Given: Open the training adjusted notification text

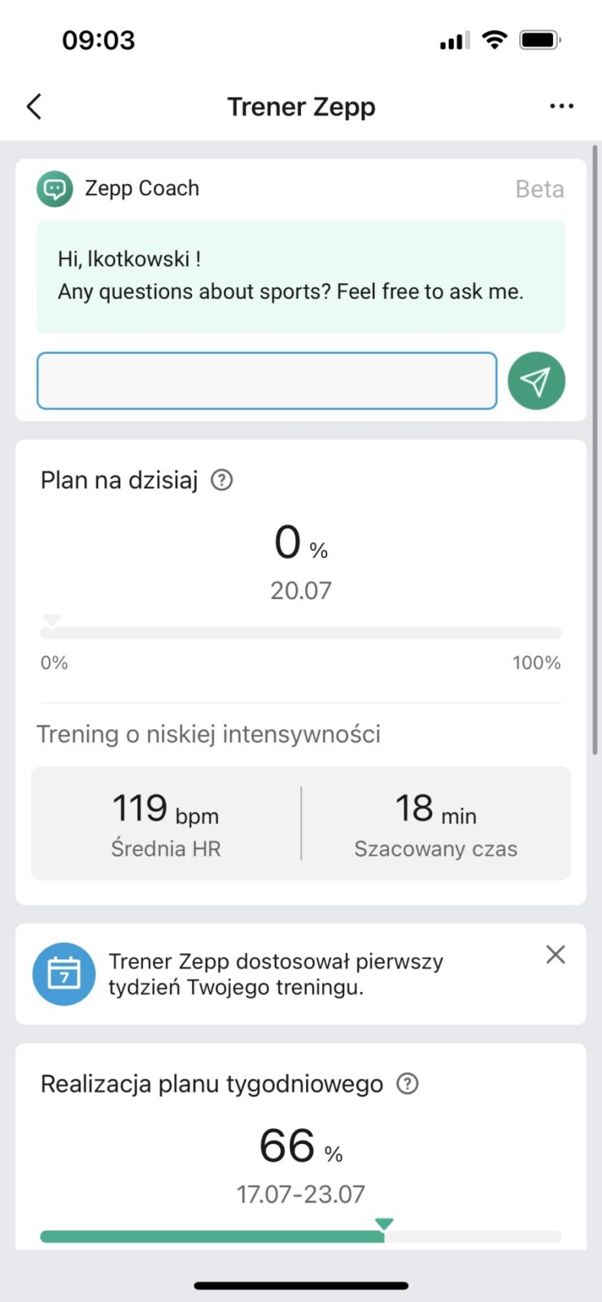Looking at the screenshot, I should coord(277,974).
